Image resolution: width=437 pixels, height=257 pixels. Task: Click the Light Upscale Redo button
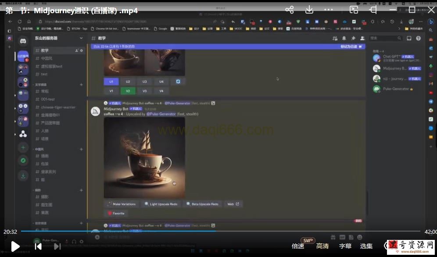coord(161,204)
